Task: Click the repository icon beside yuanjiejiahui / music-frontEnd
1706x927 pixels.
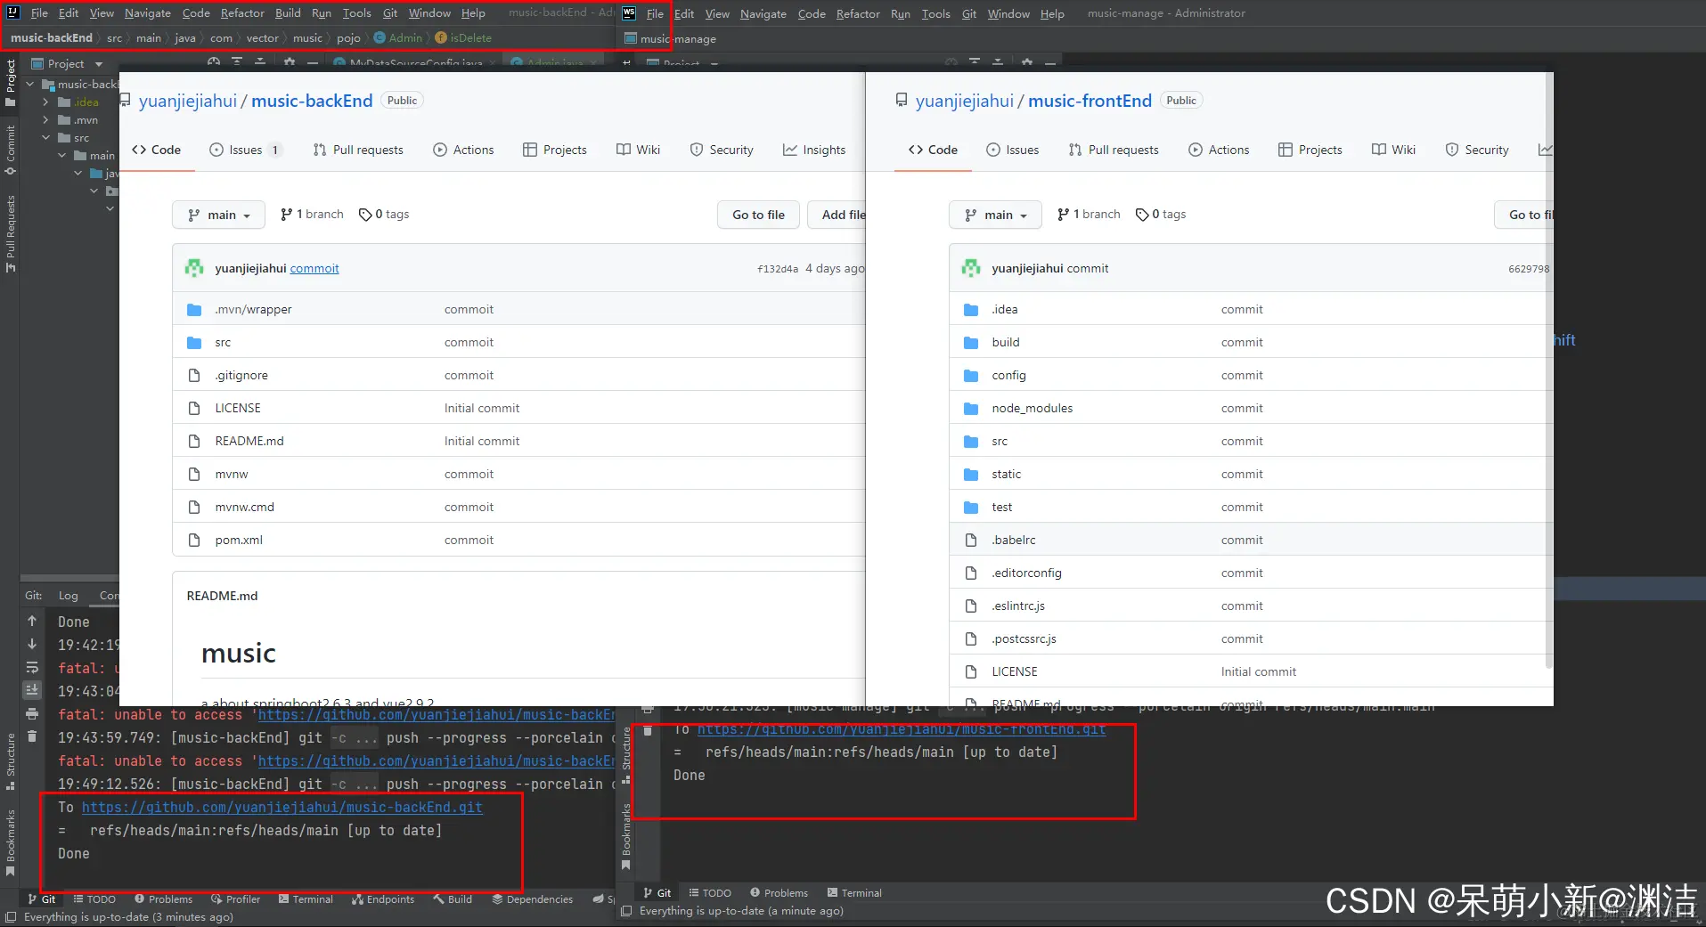Action: [902, 101]
